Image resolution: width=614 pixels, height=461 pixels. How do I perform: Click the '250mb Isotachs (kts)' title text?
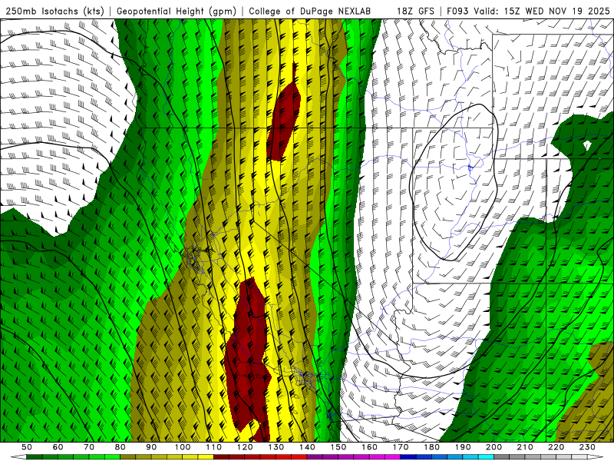[54, 11]
